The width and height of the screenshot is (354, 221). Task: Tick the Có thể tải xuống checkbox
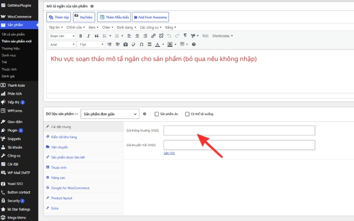coord(187,114)
